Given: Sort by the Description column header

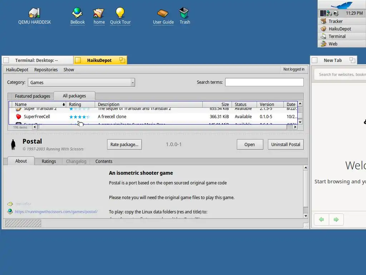Looking at the screenshot, I should pyautogui.click(x=149, y=104).
